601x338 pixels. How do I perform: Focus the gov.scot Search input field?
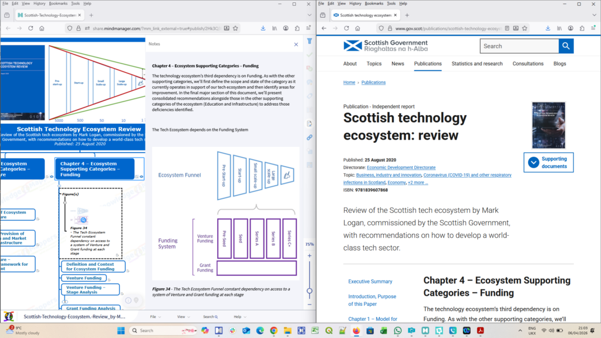coord(519,46)
